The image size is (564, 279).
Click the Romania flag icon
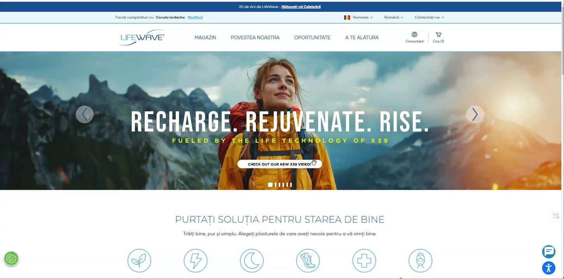(x=347, y=17)
